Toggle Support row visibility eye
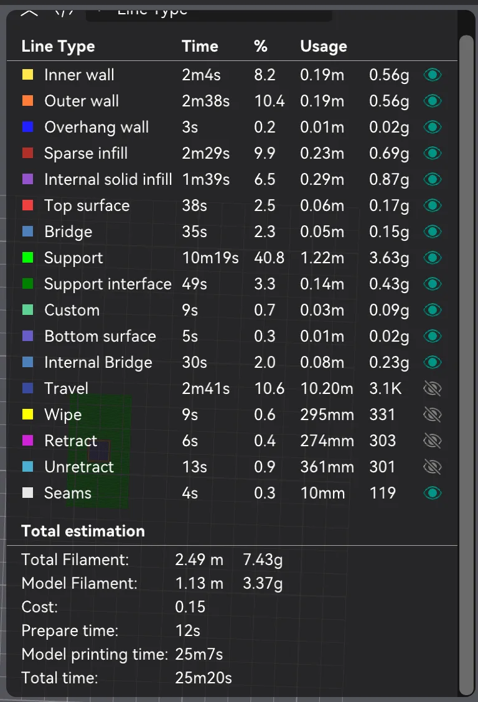The image size is (478, 702). click(x=433, y=258)
